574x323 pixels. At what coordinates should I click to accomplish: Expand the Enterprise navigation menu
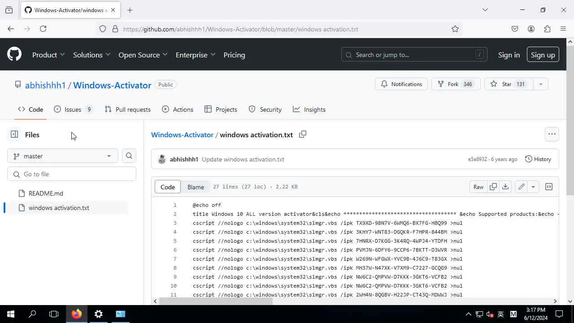coord(196,55)
